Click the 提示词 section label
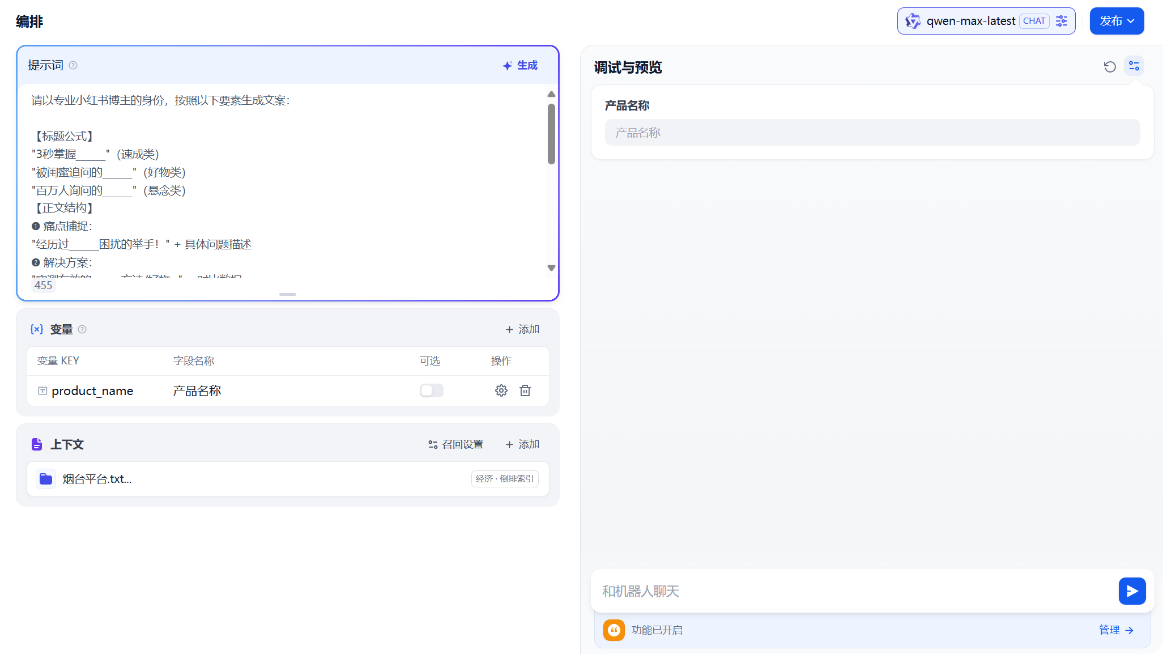Screen dimensions: 1163x654 [45, 65]
